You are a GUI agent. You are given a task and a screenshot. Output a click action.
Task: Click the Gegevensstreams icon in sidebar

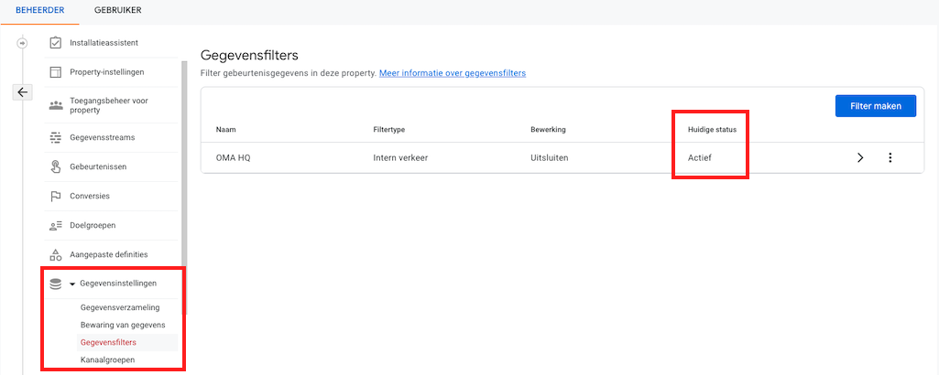(55, 138)
